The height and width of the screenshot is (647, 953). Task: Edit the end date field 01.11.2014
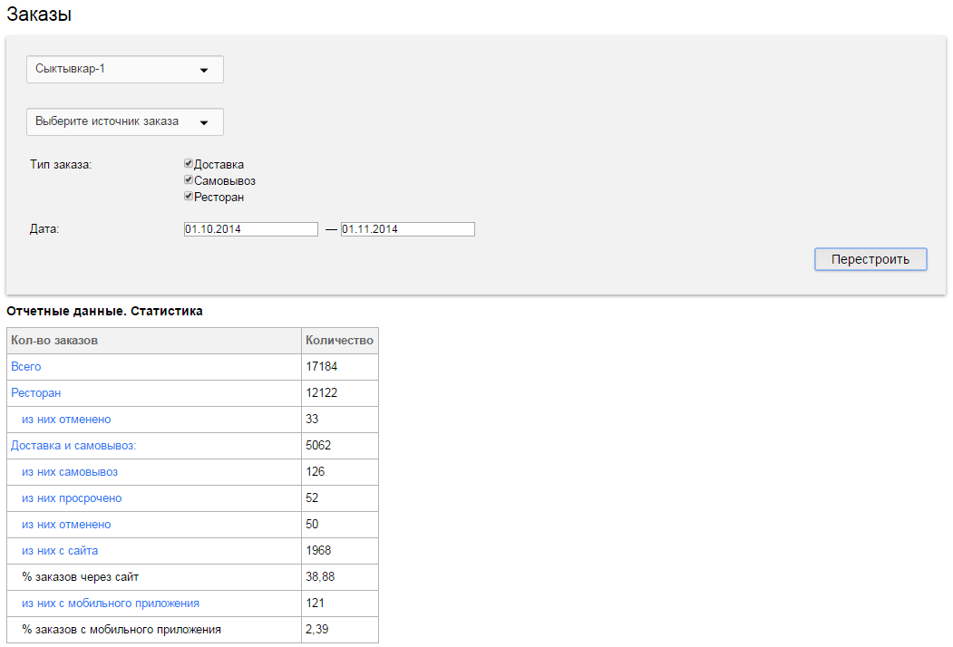(x=408, y=229)
